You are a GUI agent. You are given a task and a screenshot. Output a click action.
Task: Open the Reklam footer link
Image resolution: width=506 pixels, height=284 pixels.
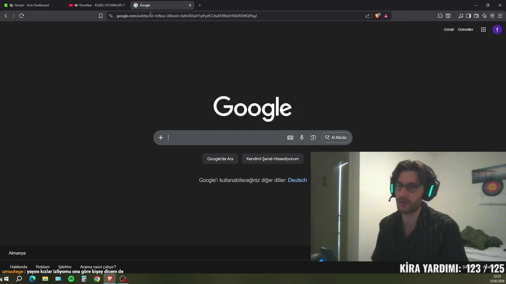pyautogui.click(x=43, y=267)
